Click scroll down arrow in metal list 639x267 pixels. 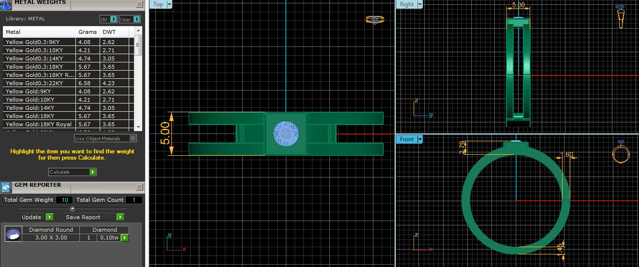[138, 127]
